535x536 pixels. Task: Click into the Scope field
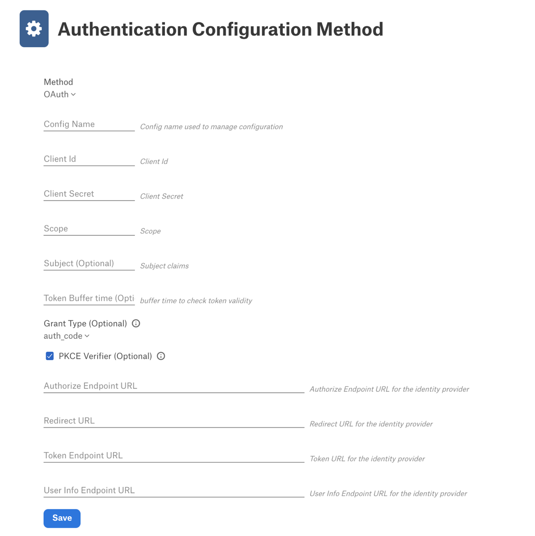[89, 229]
